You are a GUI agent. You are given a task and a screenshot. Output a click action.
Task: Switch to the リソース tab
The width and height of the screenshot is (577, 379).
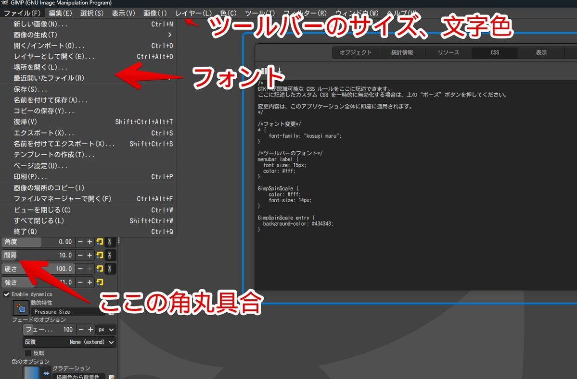448,52
